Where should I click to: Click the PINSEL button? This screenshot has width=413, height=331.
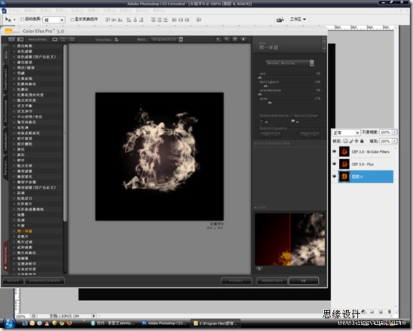[236, 280]
